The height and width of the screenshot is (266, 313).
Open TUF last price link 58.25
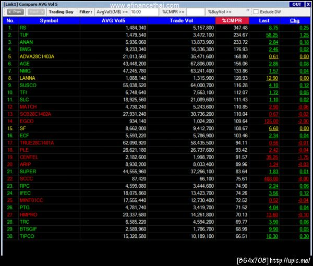pyautogui.click(x=272, y=35)
